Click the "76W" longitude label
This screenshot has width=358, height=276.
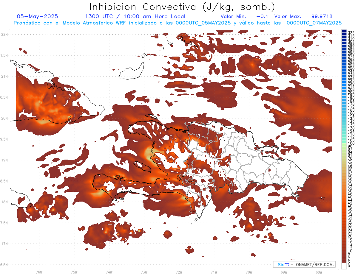[x=39, y=272]
